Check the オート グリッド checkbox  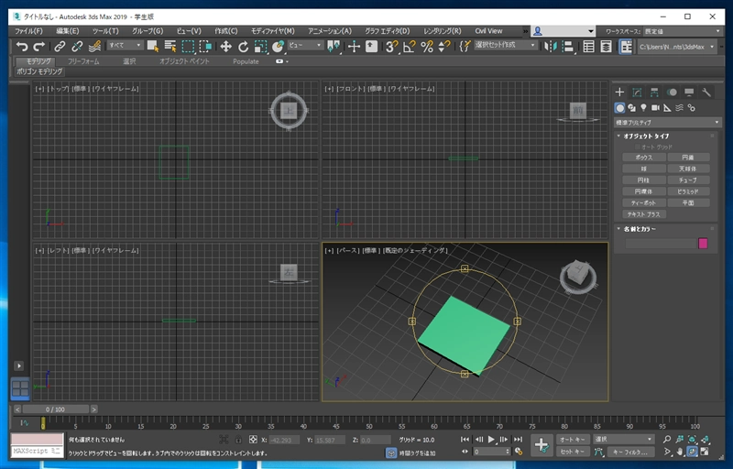tap(638, 147)
